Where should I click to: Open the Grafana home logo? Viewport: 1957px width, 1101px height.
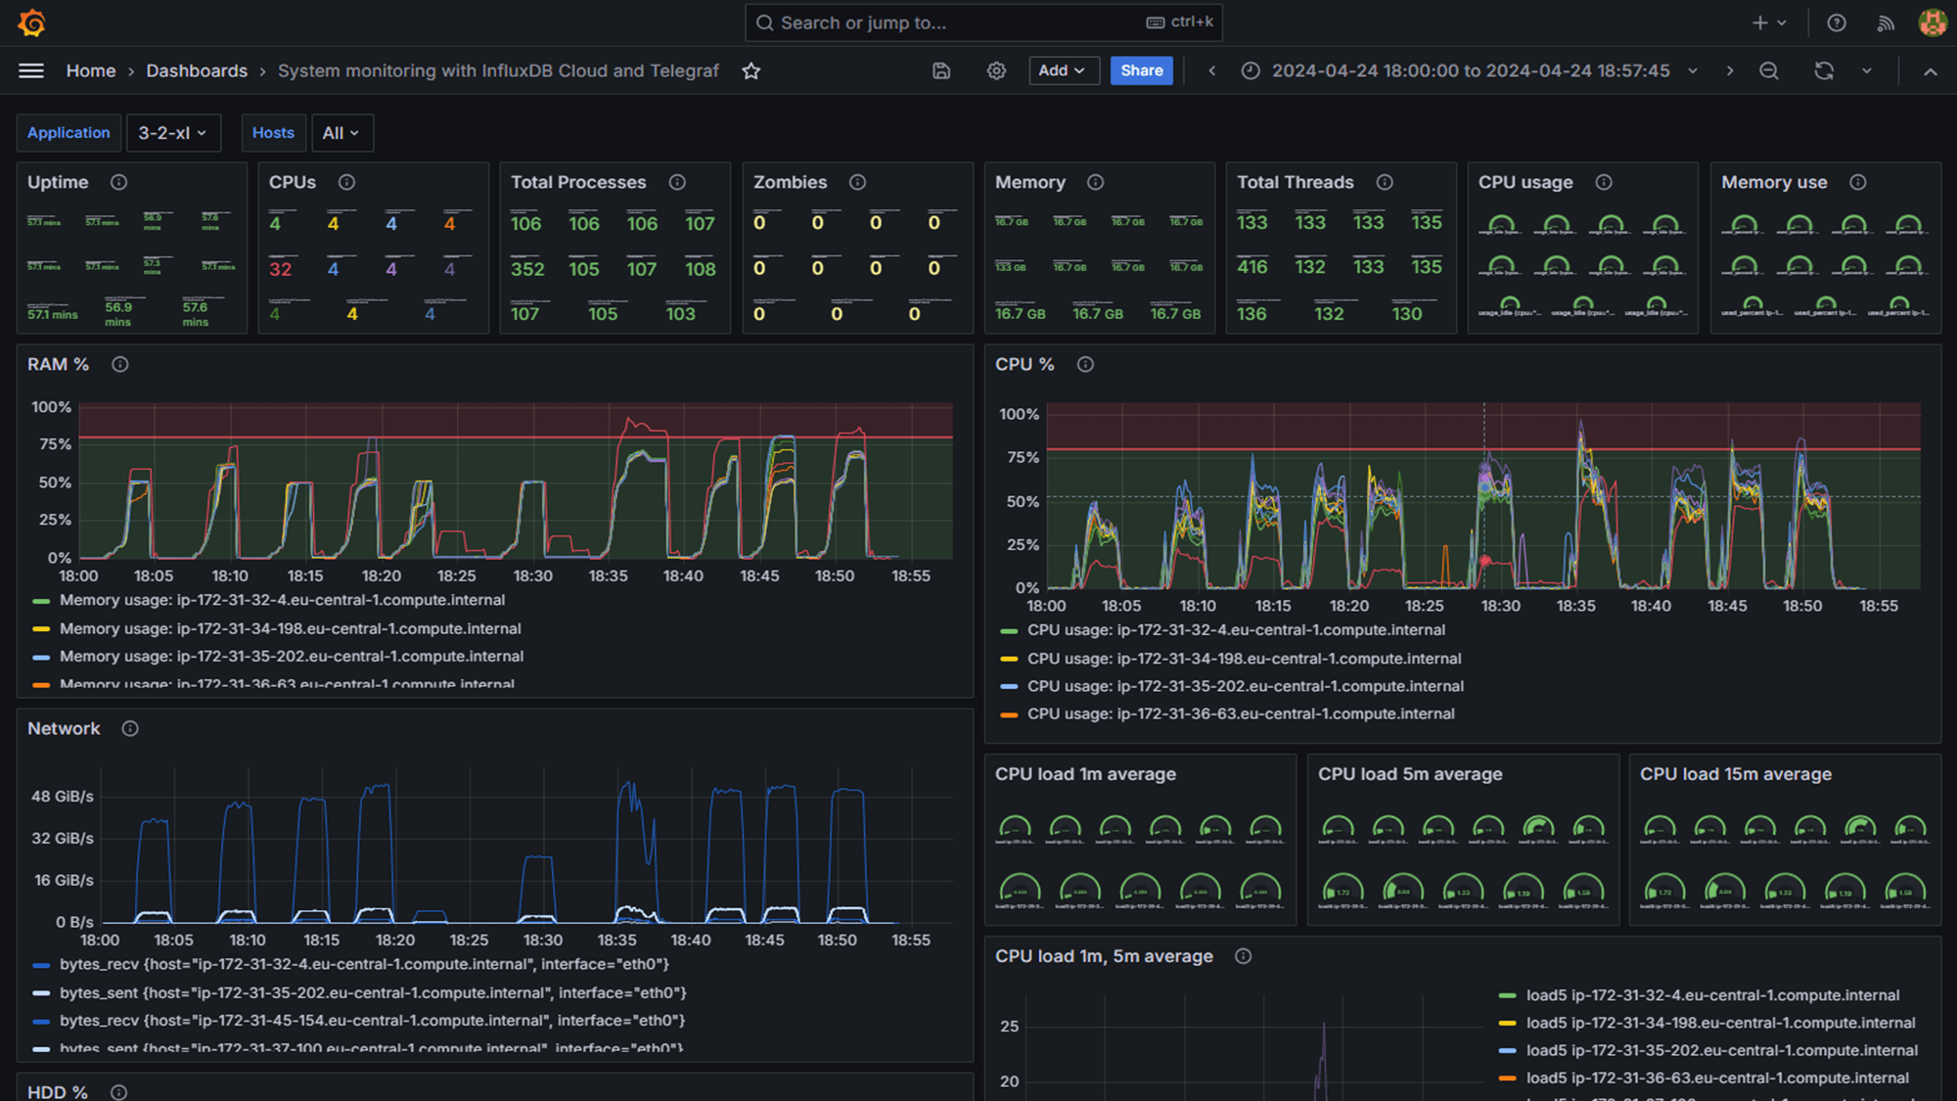30,22
